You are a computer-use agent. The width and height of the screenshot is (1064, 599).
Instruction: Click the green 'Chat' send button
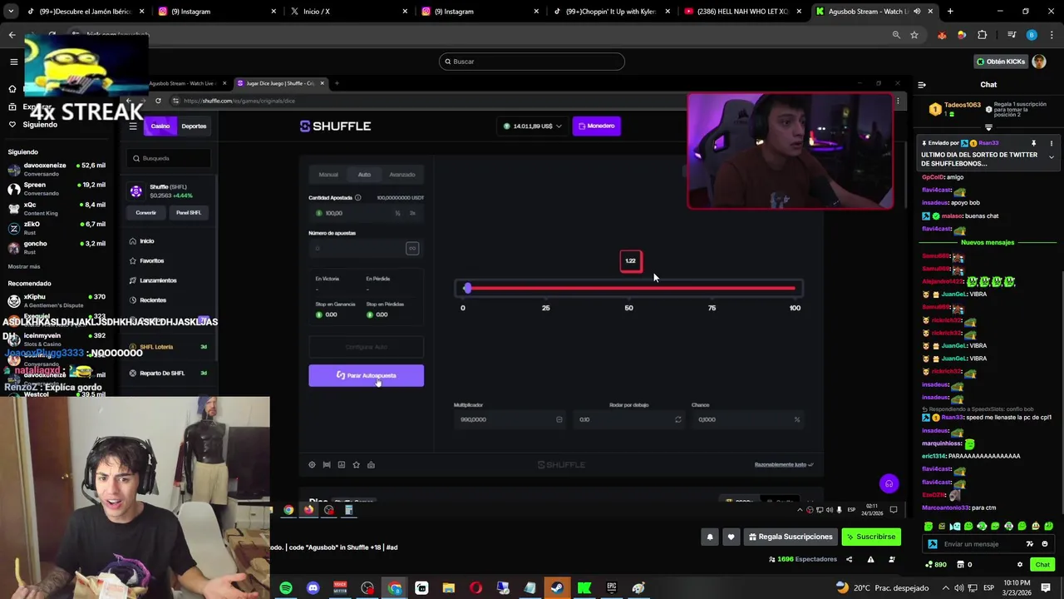(1042, 565)
